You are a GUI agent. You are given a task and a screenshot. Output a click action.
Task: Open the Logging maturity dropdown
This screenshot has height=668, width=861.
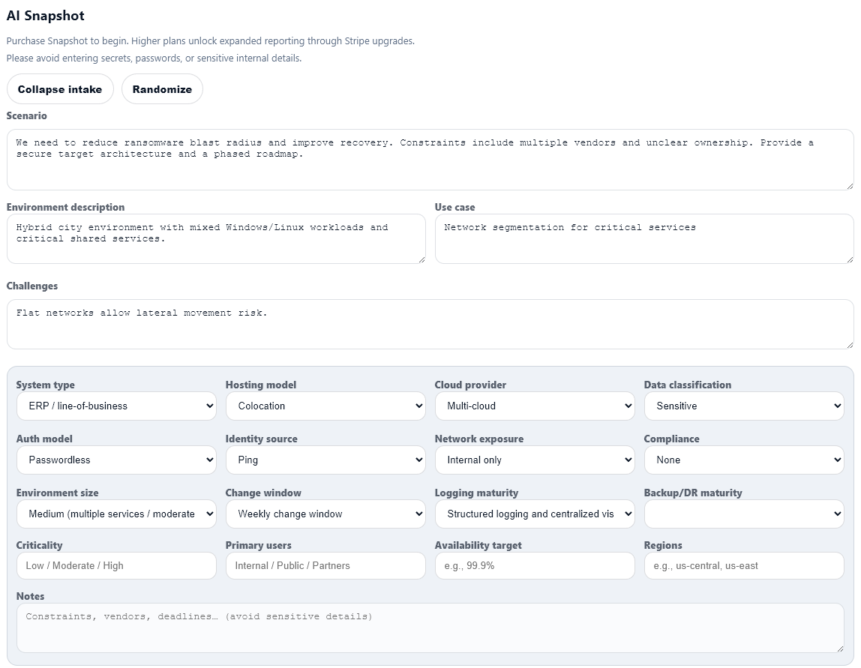[x=535, y=514]
